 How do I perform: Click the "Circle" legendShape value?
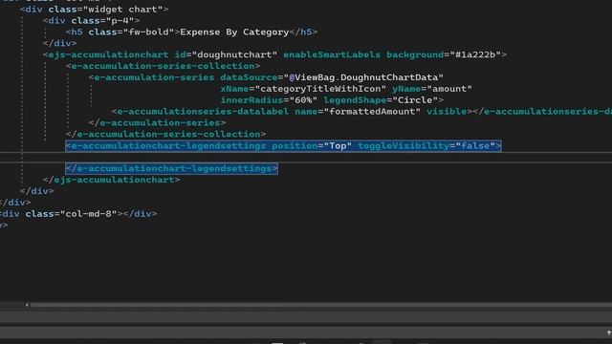click(x=415, y=100)
